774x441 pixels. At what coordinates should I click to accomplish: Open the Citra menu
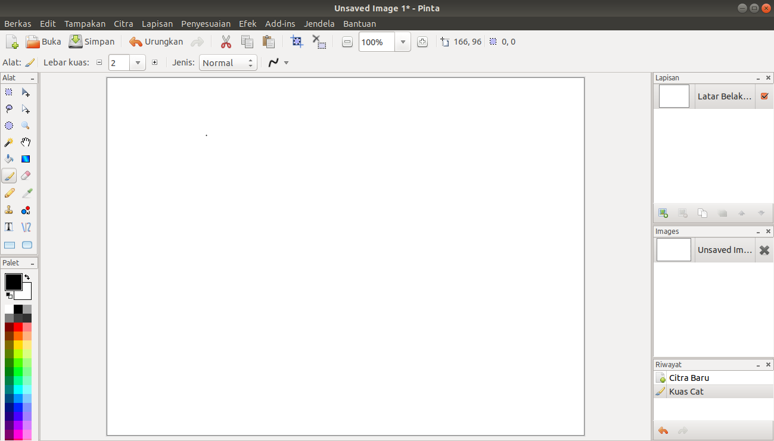tap(123, 24)
